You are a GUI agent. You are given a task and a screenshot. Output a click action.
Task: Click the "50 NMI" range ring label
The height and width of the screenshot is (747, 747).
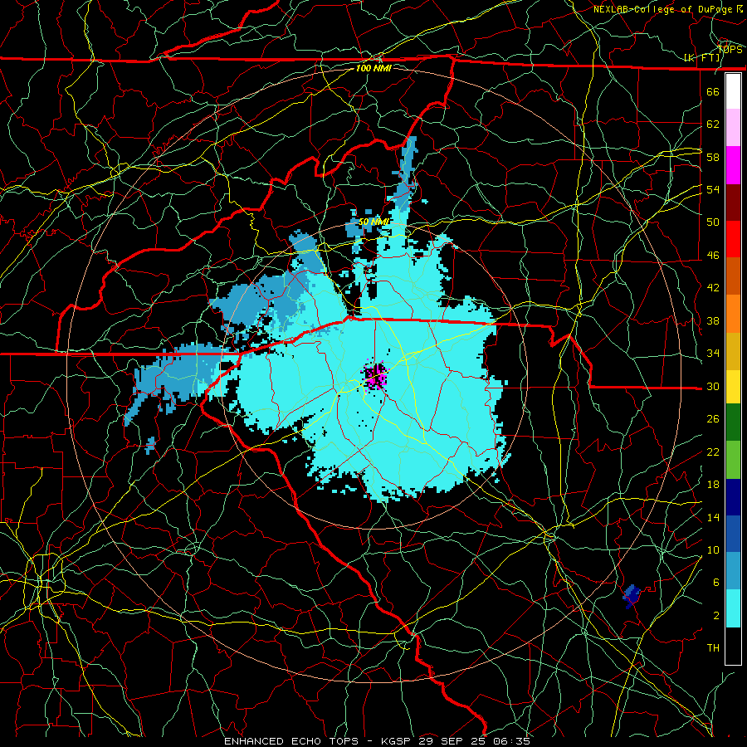(374, 222)
